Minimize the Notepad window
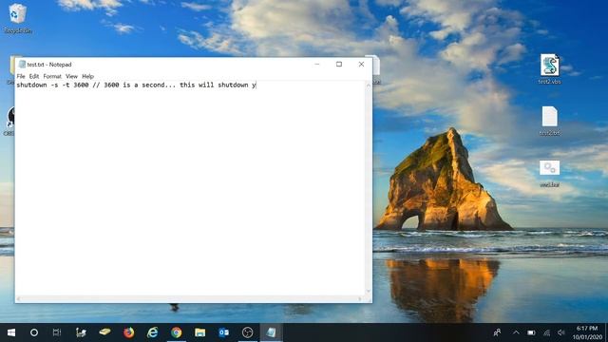Screen dimensions: 608x342 [x=316, y=64]
